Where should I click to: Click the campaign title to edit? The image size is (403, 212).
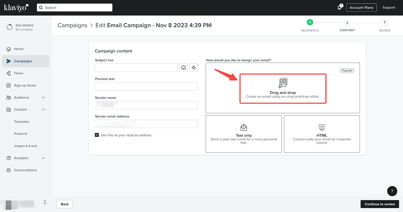point(159,25)
